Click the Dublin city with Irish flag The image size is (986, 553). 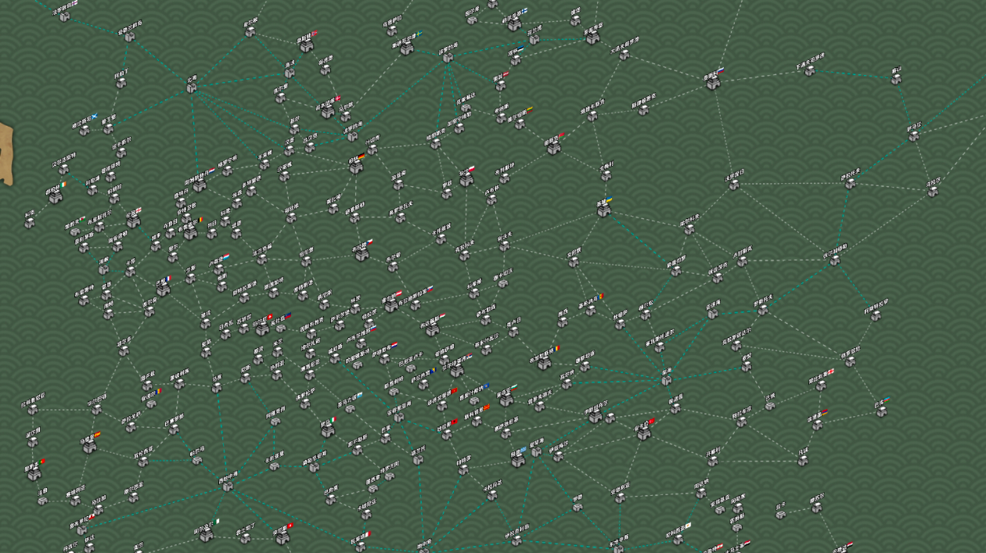coord(56,196)
